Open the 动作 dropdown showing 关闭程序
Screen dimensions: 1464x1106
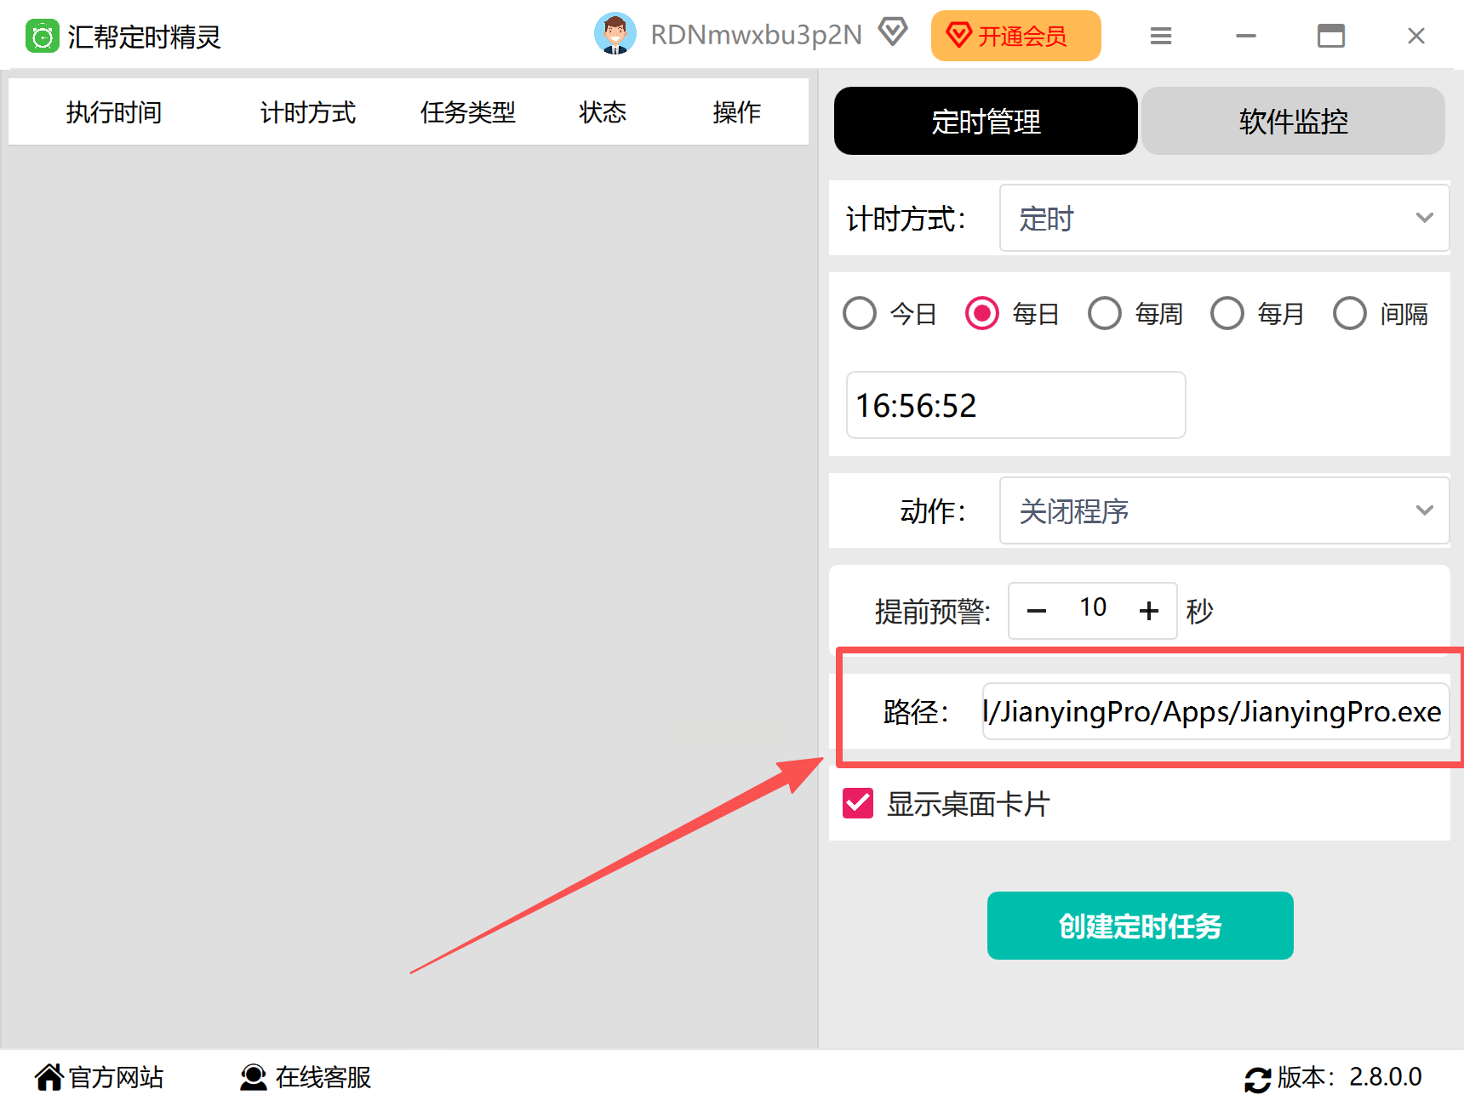click(x=1224, y=510)
